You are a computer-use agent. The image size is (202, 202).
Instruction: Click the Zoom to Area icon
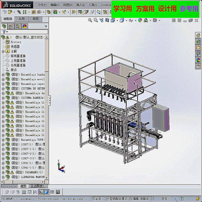point(96,20)
